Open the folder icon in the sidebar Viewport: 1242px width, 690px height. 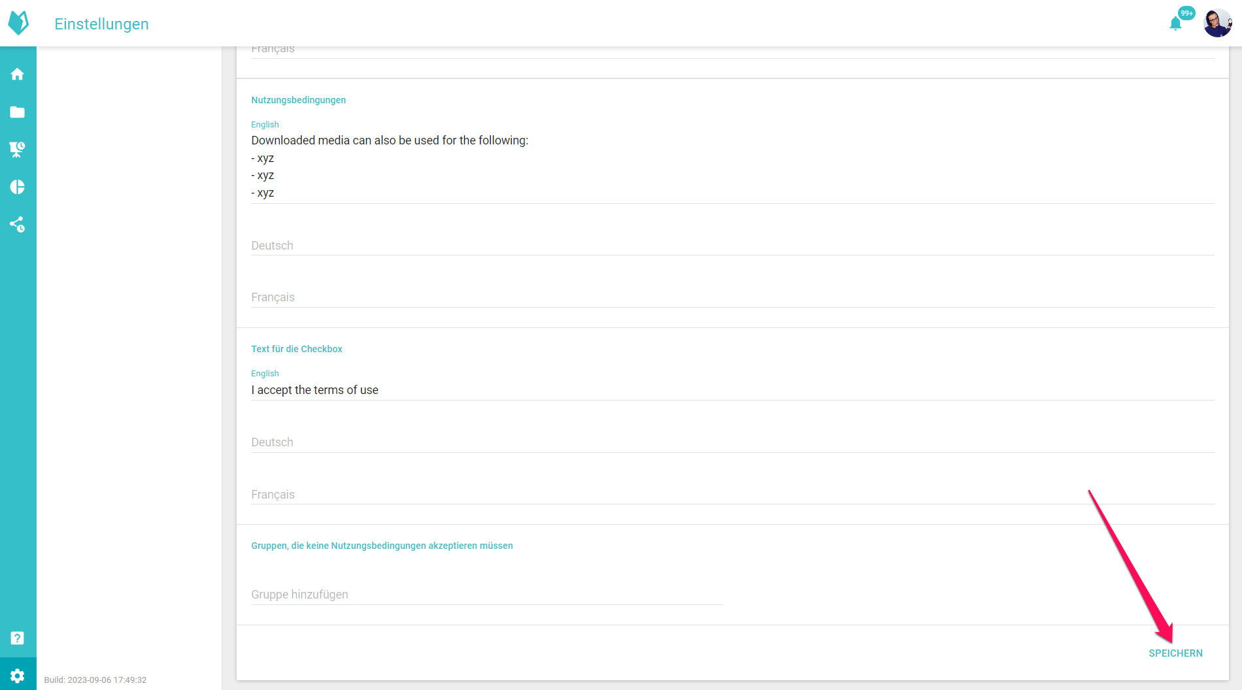[18, 112]
